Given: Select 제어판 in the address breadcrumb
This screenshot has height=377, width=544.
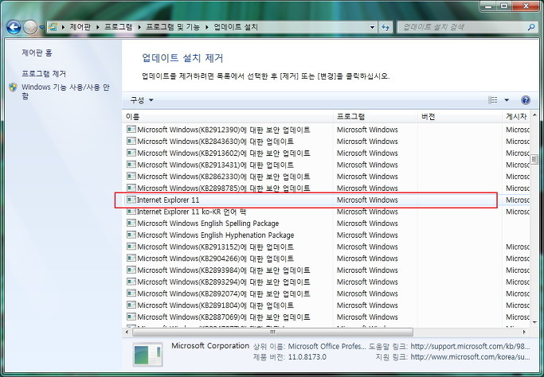Looking at the screenshot, I should tap(80, 27).
